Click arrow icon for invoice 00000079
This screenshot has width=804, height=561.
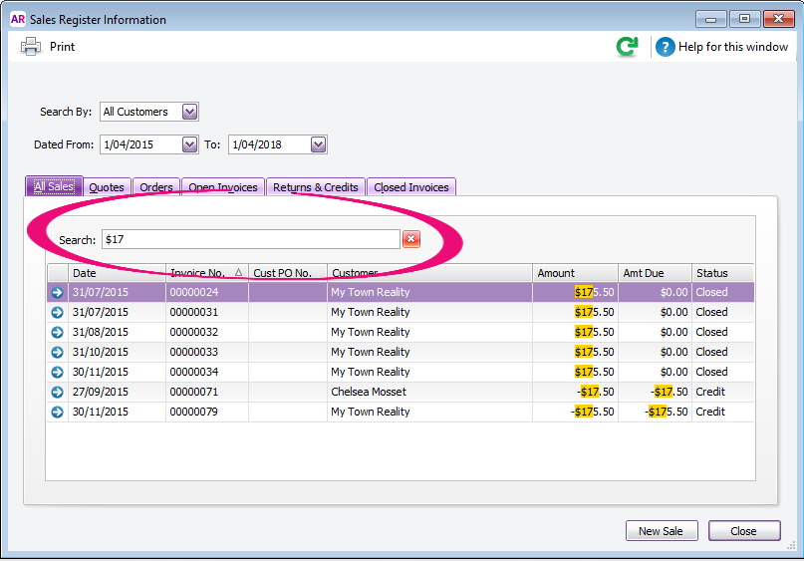[58, 413]
